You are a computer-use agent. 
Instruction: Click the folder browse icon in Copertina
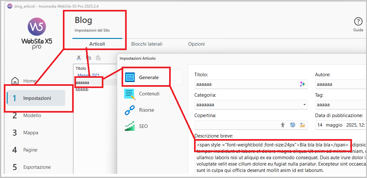coord(302,125)
